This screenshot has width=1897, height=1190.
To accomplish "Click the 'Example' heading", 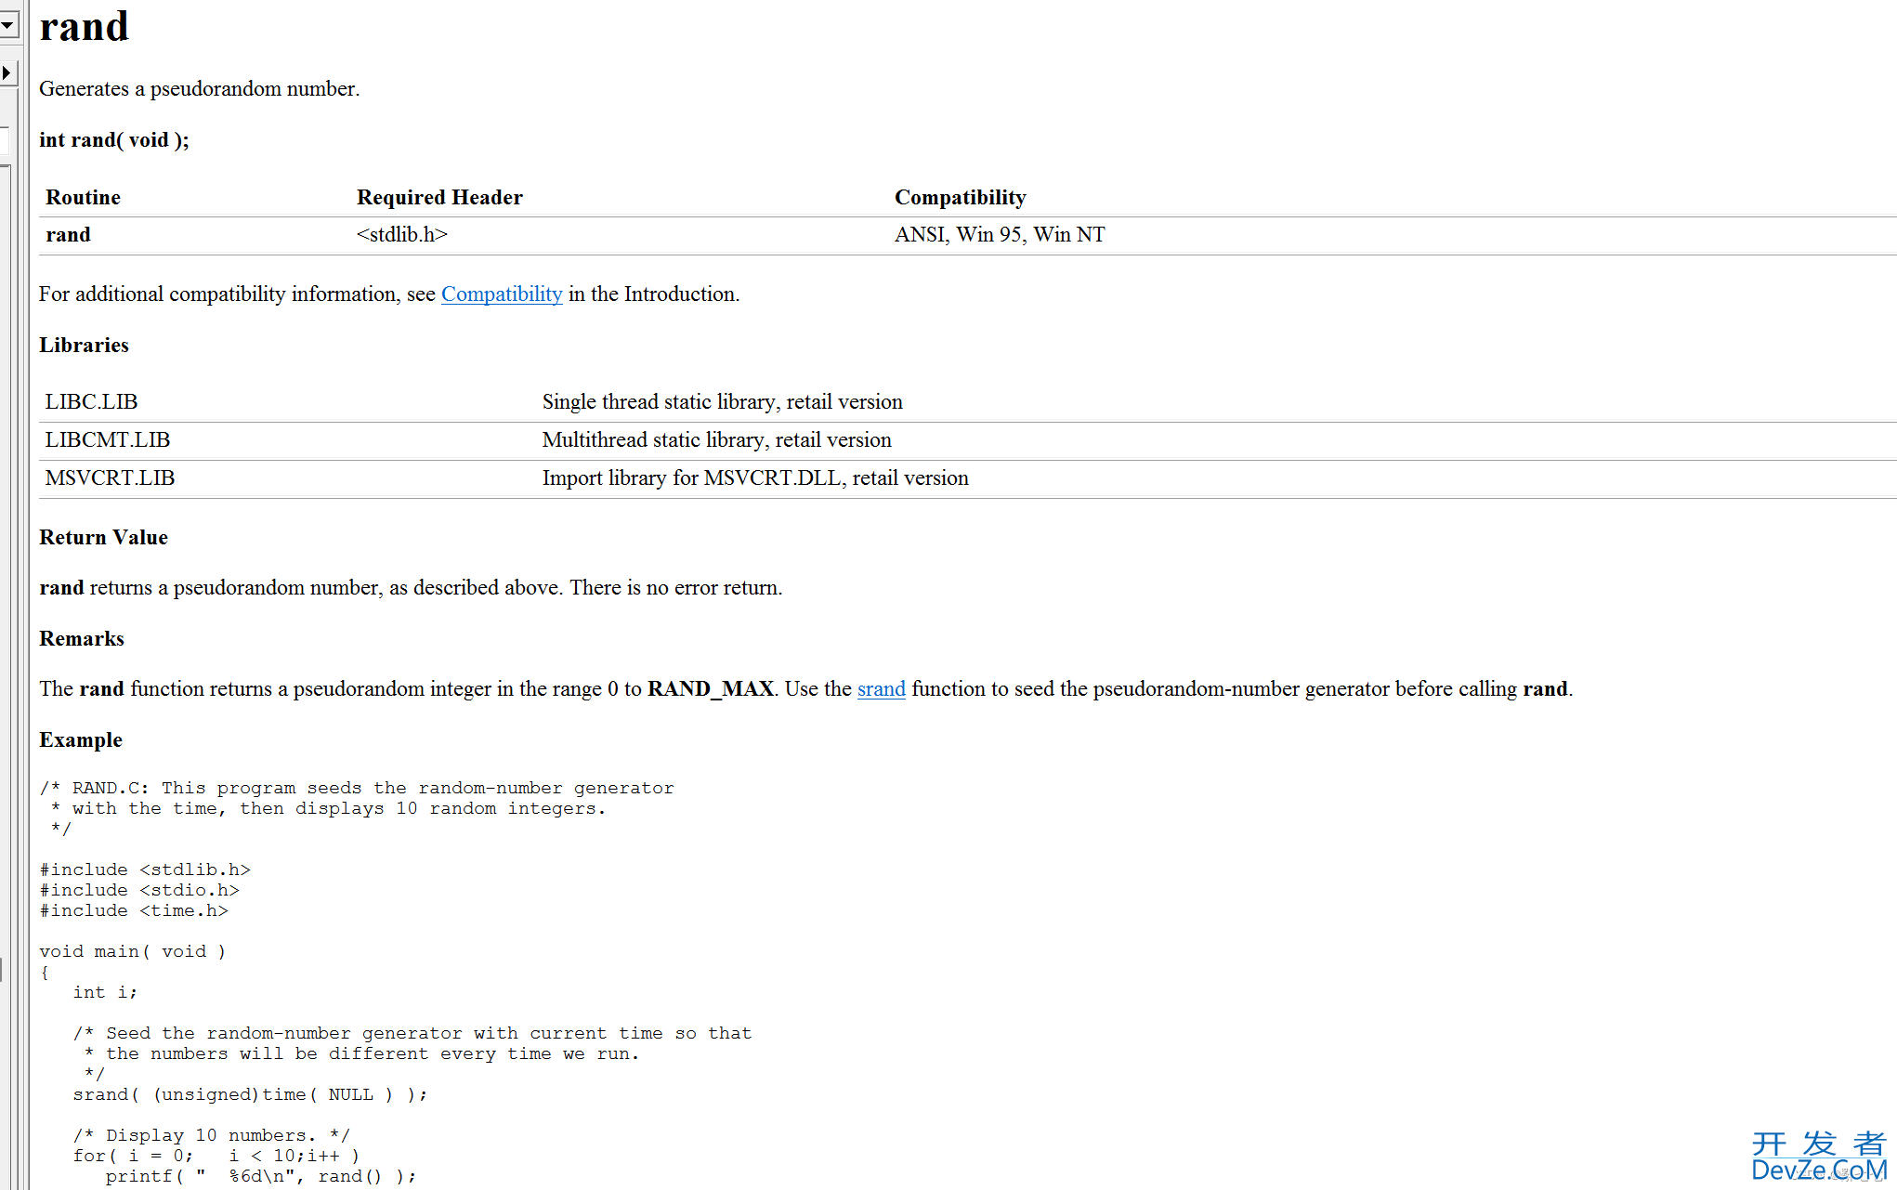I will click(81, 740).
